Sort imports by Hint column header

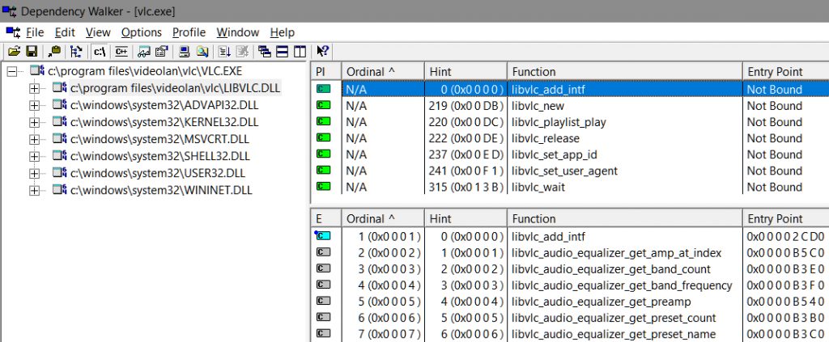click(x=466, y=72)
